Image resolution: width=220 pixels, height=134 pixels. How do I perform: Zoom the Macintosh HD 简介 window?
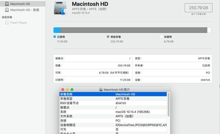click(72, 90)
